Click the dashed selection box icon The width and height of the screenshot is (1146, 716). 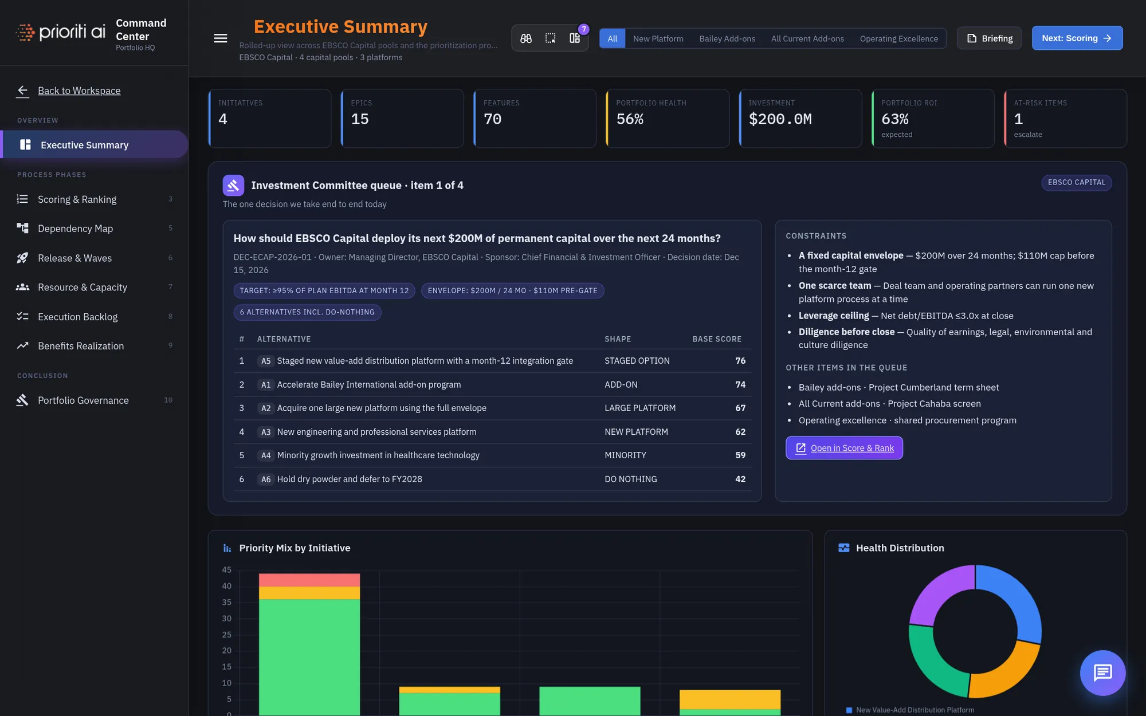(550, 38)
